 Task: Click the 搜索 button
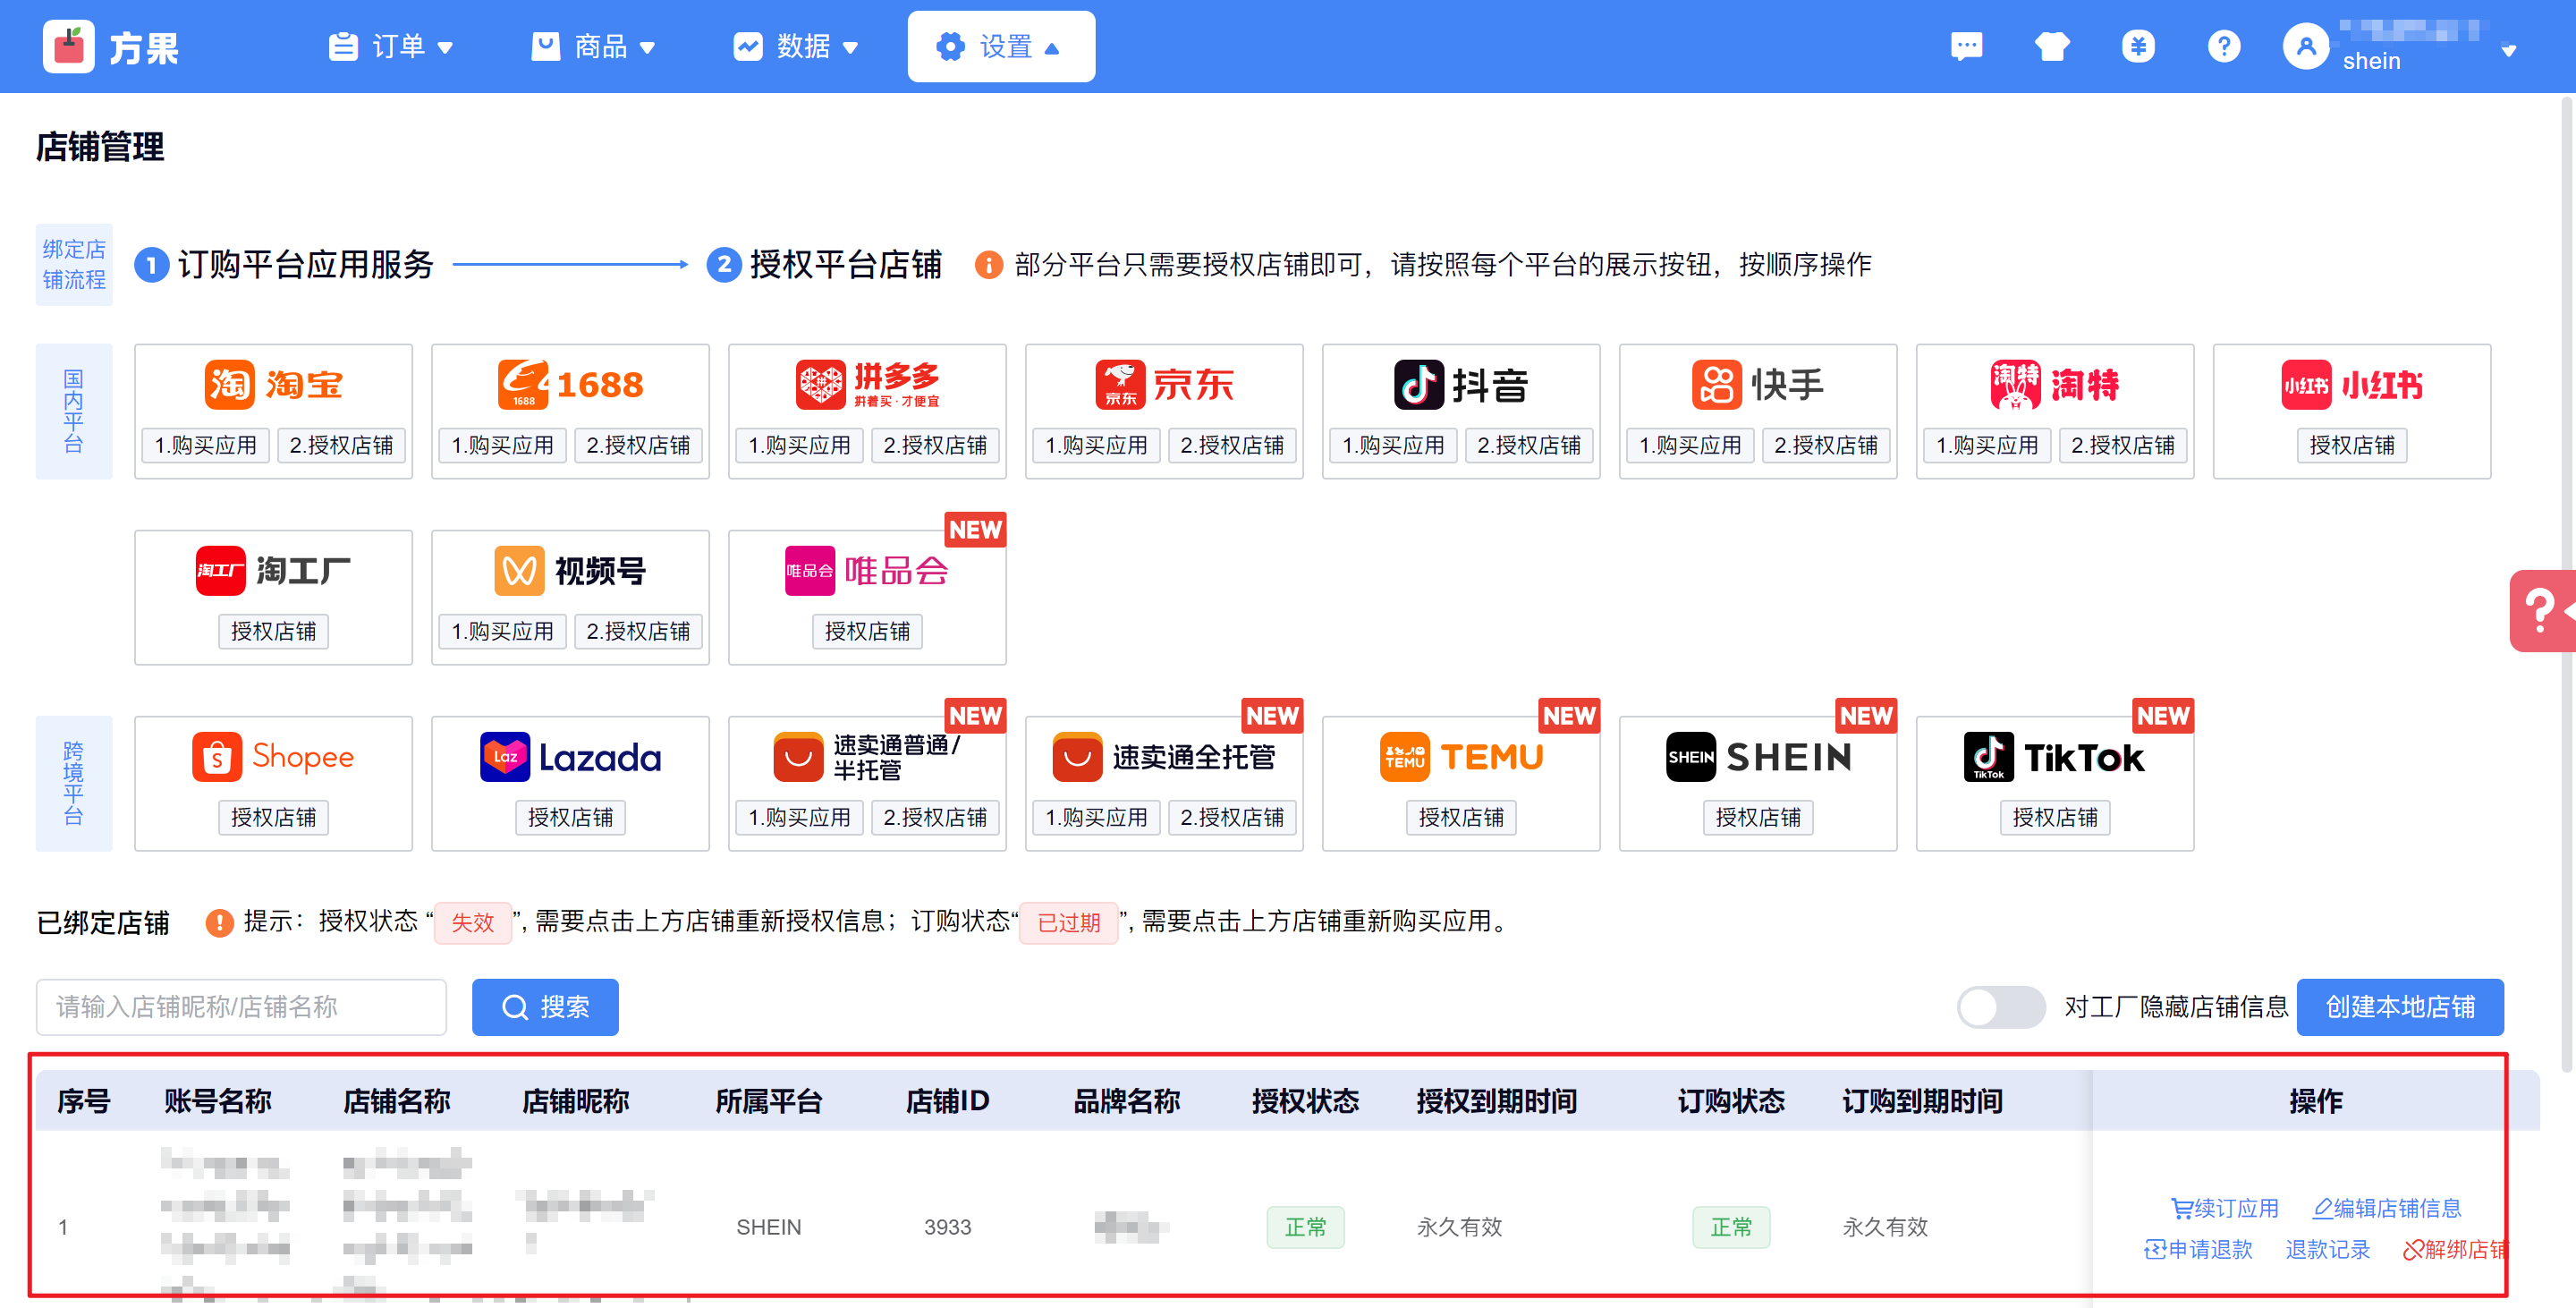click(545, 1006)
